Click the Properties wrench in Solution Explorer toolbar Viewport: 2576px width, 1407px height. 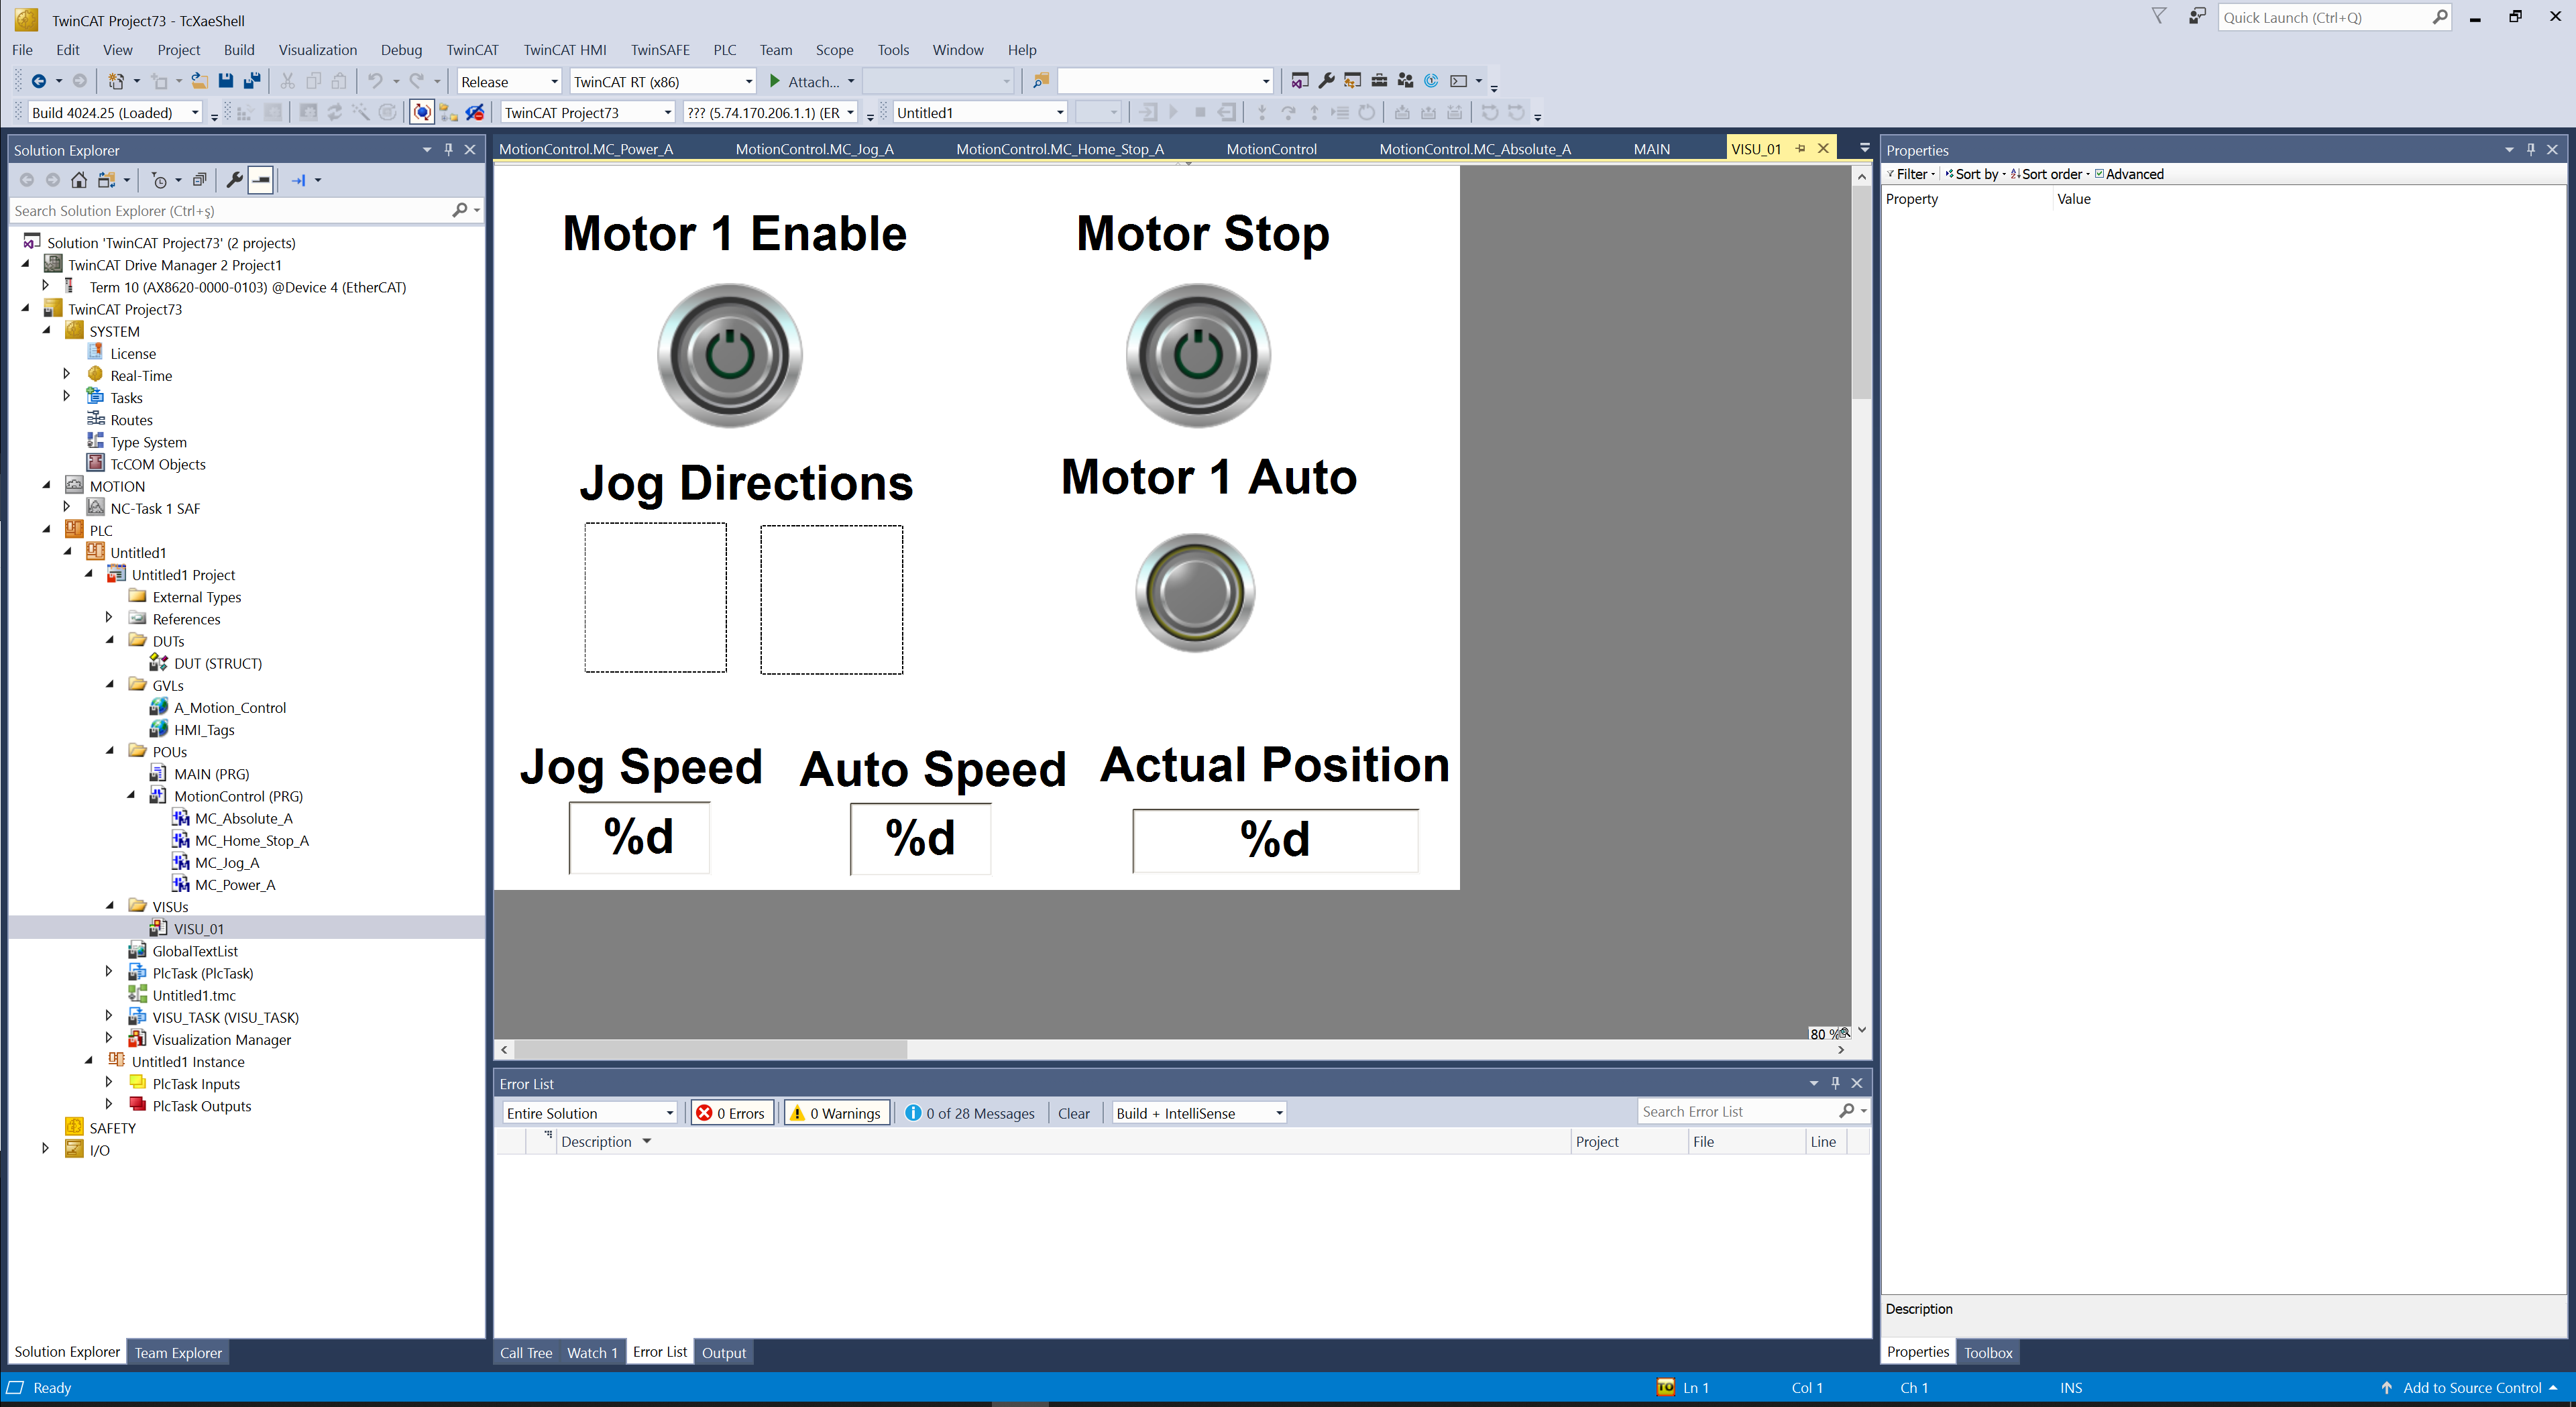235,180
